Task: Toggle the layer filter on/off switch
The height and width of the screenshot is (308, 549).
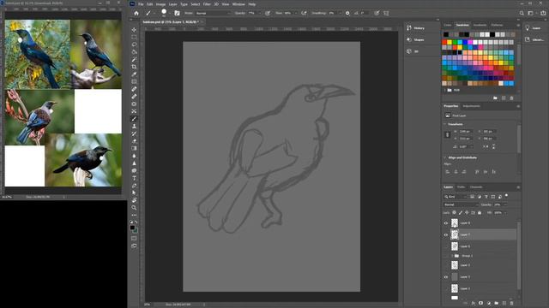Action: (507, 196)
